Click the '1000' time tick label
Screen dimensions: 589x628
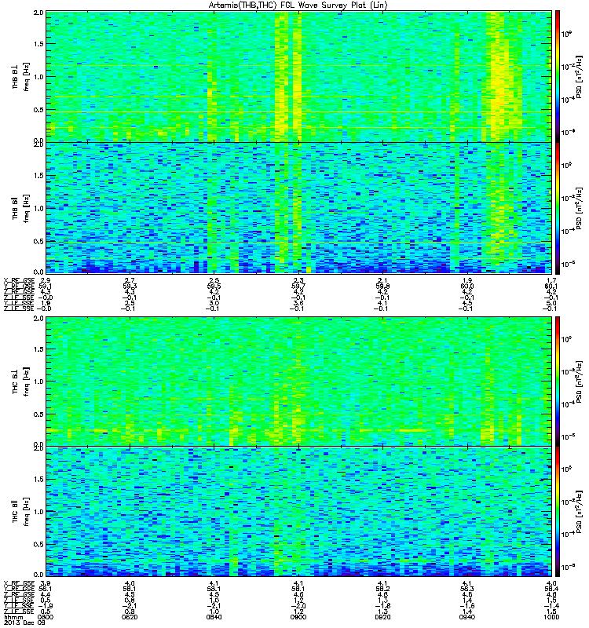pos(551,617)
